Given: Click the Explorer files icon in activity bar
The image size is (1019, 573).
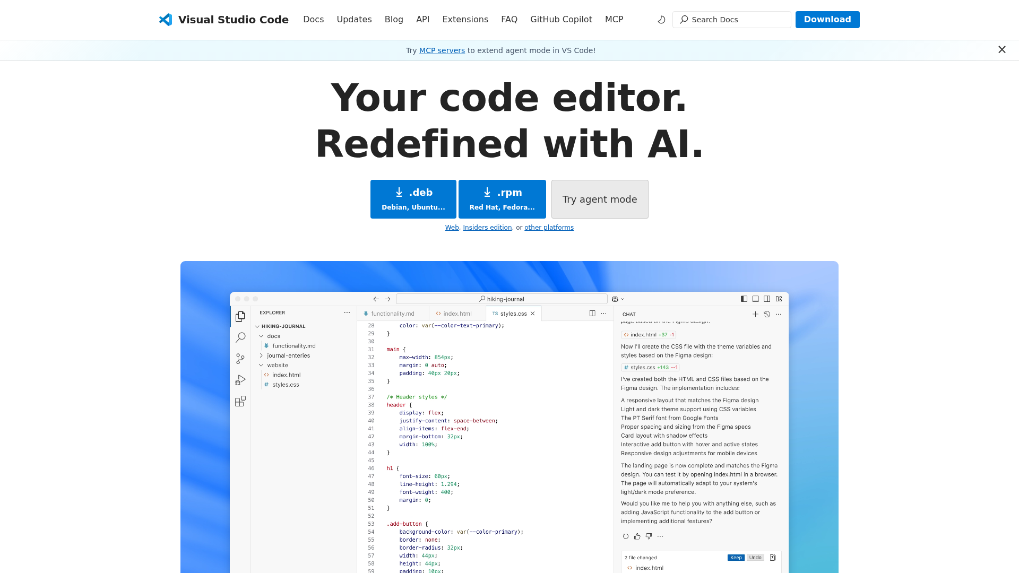Looking at the screenshot, I should (x=240, y=316).
